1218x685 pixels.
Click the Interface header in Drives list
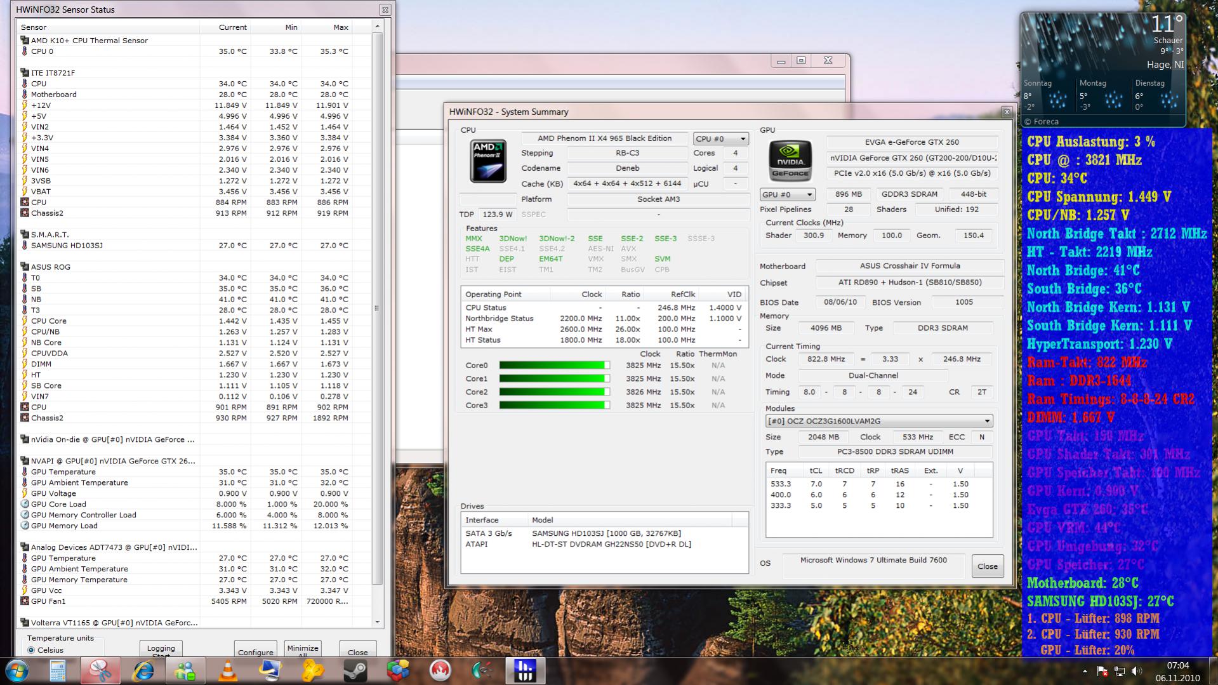(494, 520)
